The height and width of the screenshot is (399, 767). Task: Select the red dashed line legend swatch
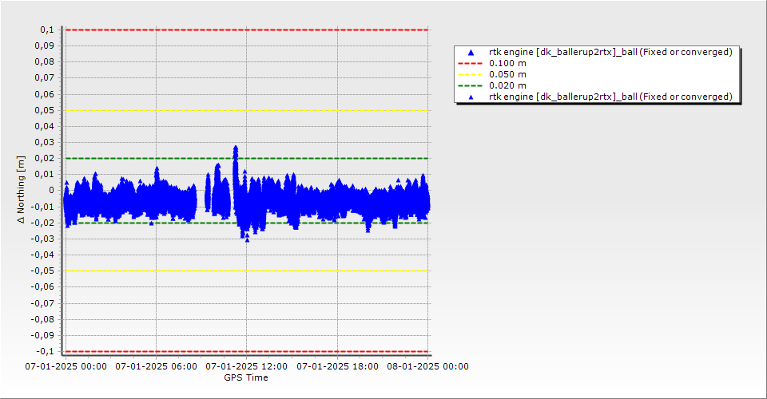click(470, 64)
